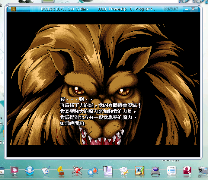Click the dialogue line starting with 再這樣下去的話
Viewport: 208px width, 180px height.
[100, 106]
